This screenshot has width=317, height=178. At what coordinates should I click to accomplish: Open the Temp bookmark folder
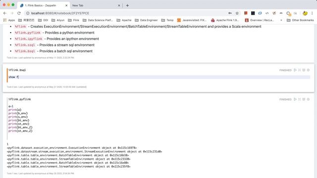tap(167, 20)
